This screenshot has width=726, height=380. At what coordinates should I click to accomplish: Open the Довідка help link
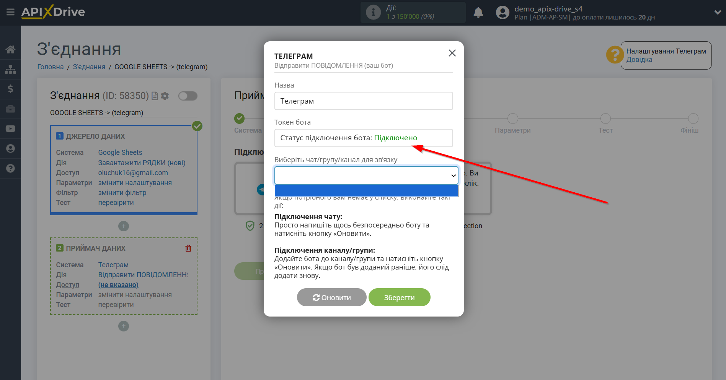tap(639, 60)
